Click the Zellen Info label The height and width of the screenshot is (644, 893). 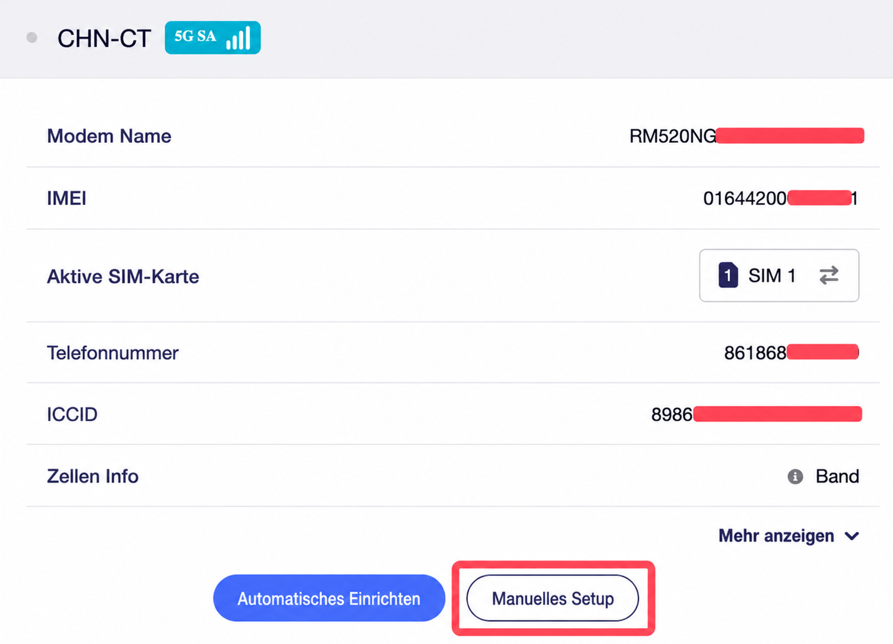pos(93,476)
